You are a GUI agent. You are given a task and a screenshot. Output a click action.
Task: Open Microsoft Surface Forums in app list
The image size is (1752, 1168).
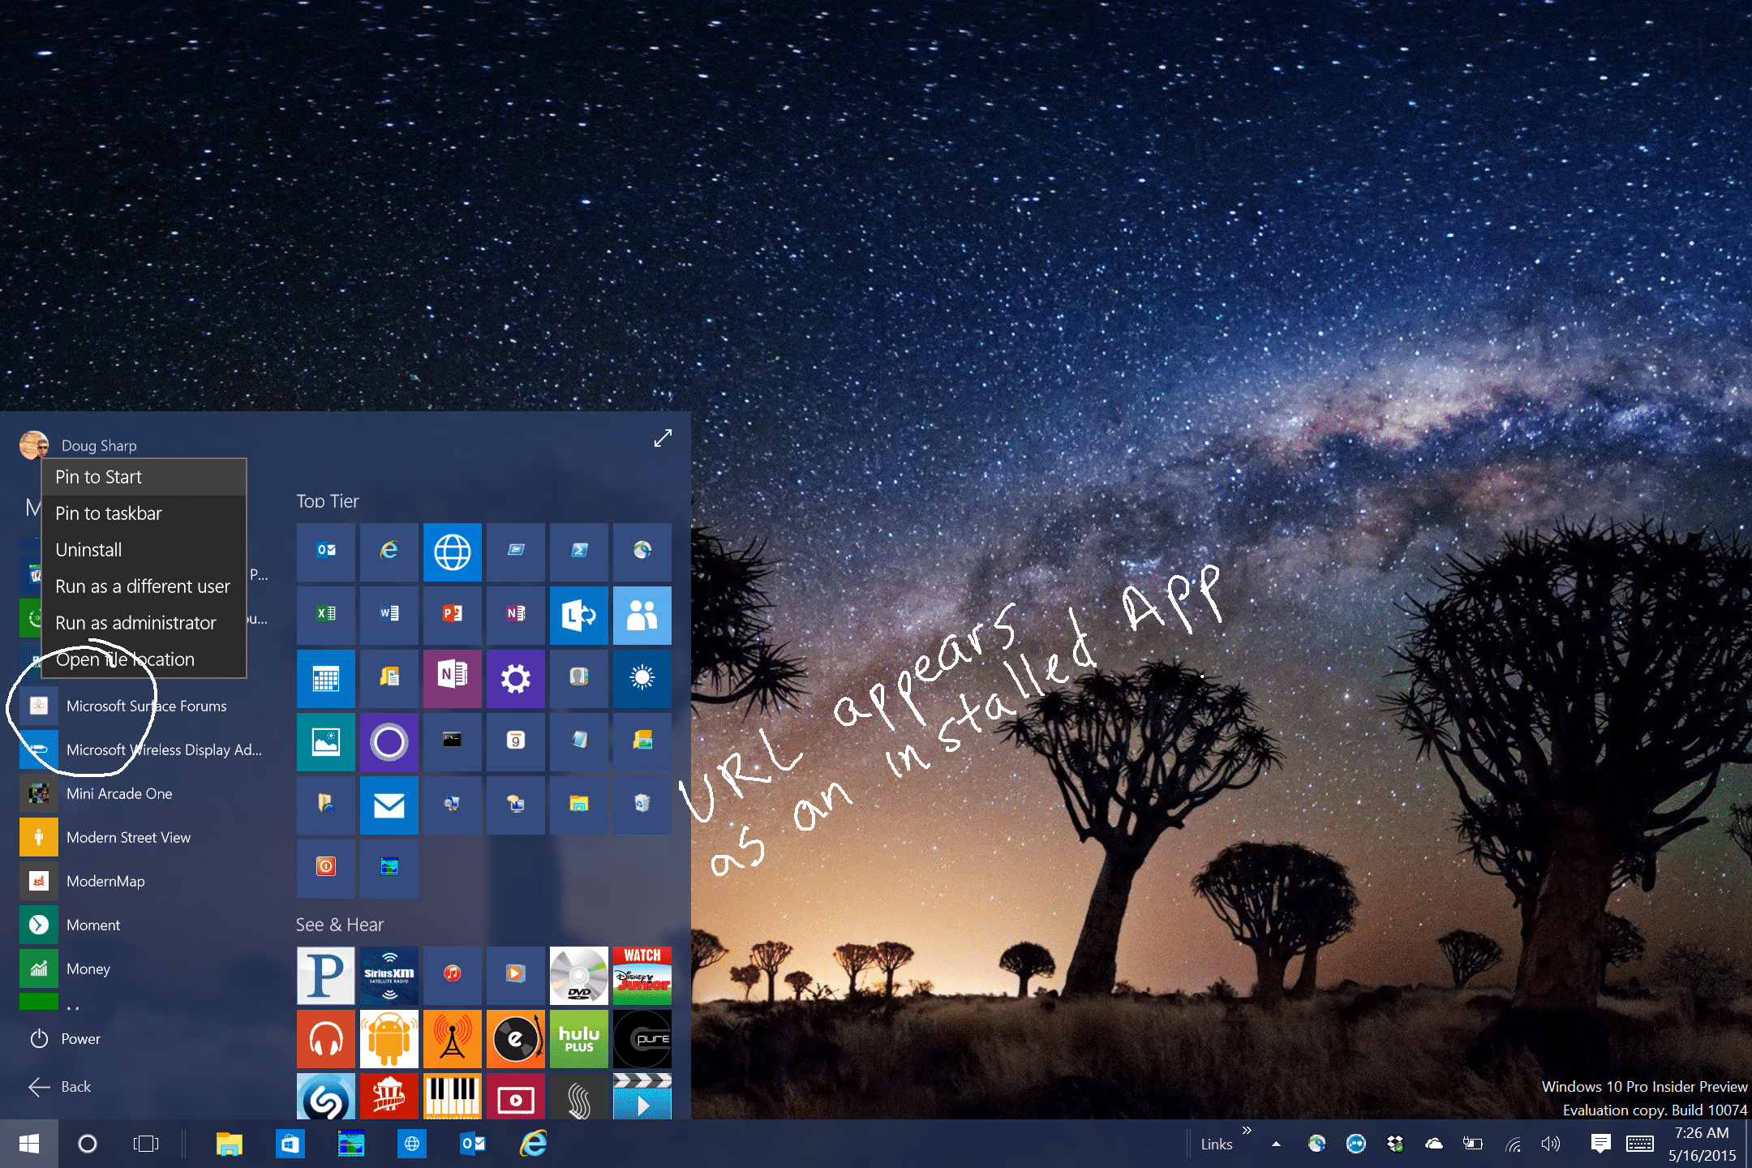tap(146, 706)
